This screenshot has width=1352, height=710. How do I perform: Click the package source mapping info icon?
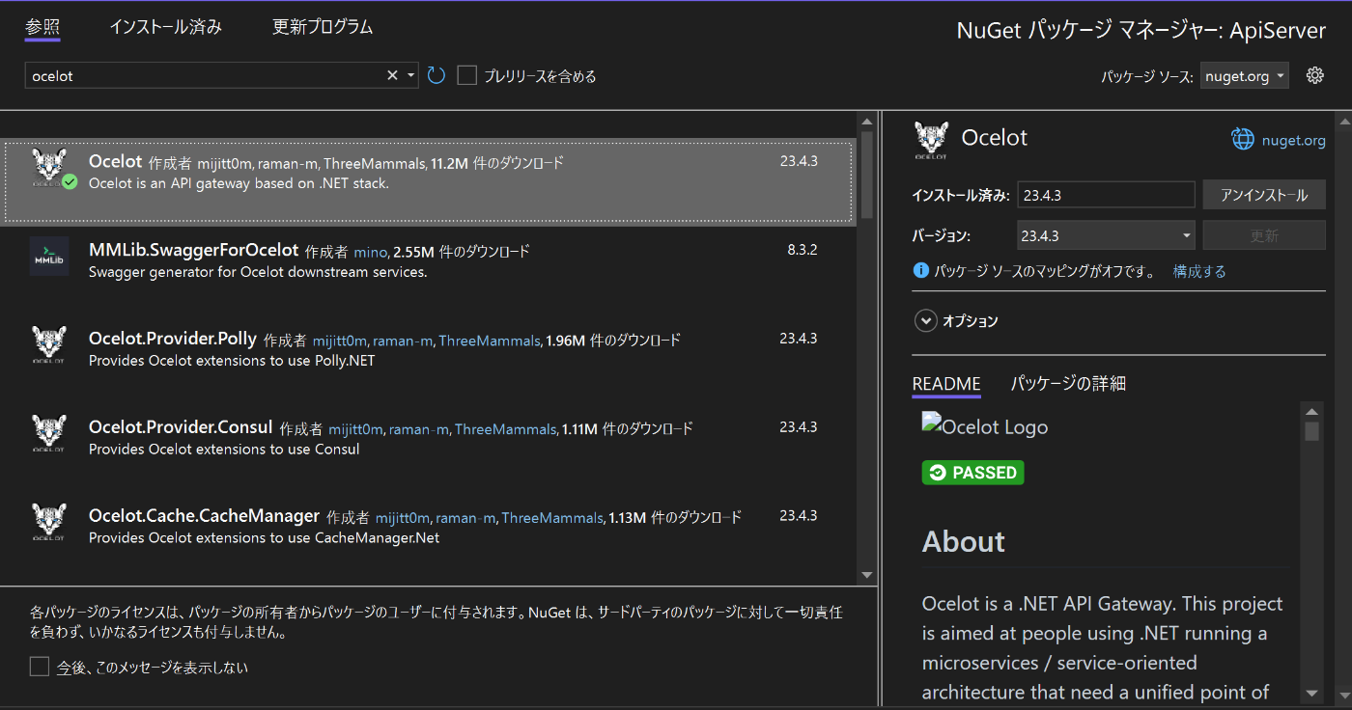click(920, 271)
